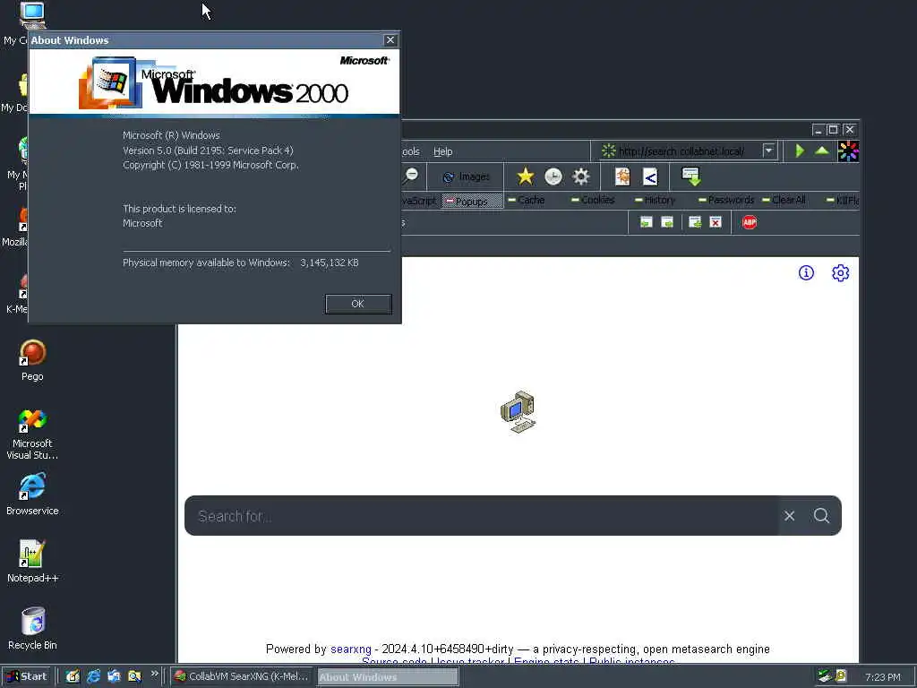Screen dimensions: 917x688
Task: Select the Notepad++ desktop icon
Action: tap(32, 561)
